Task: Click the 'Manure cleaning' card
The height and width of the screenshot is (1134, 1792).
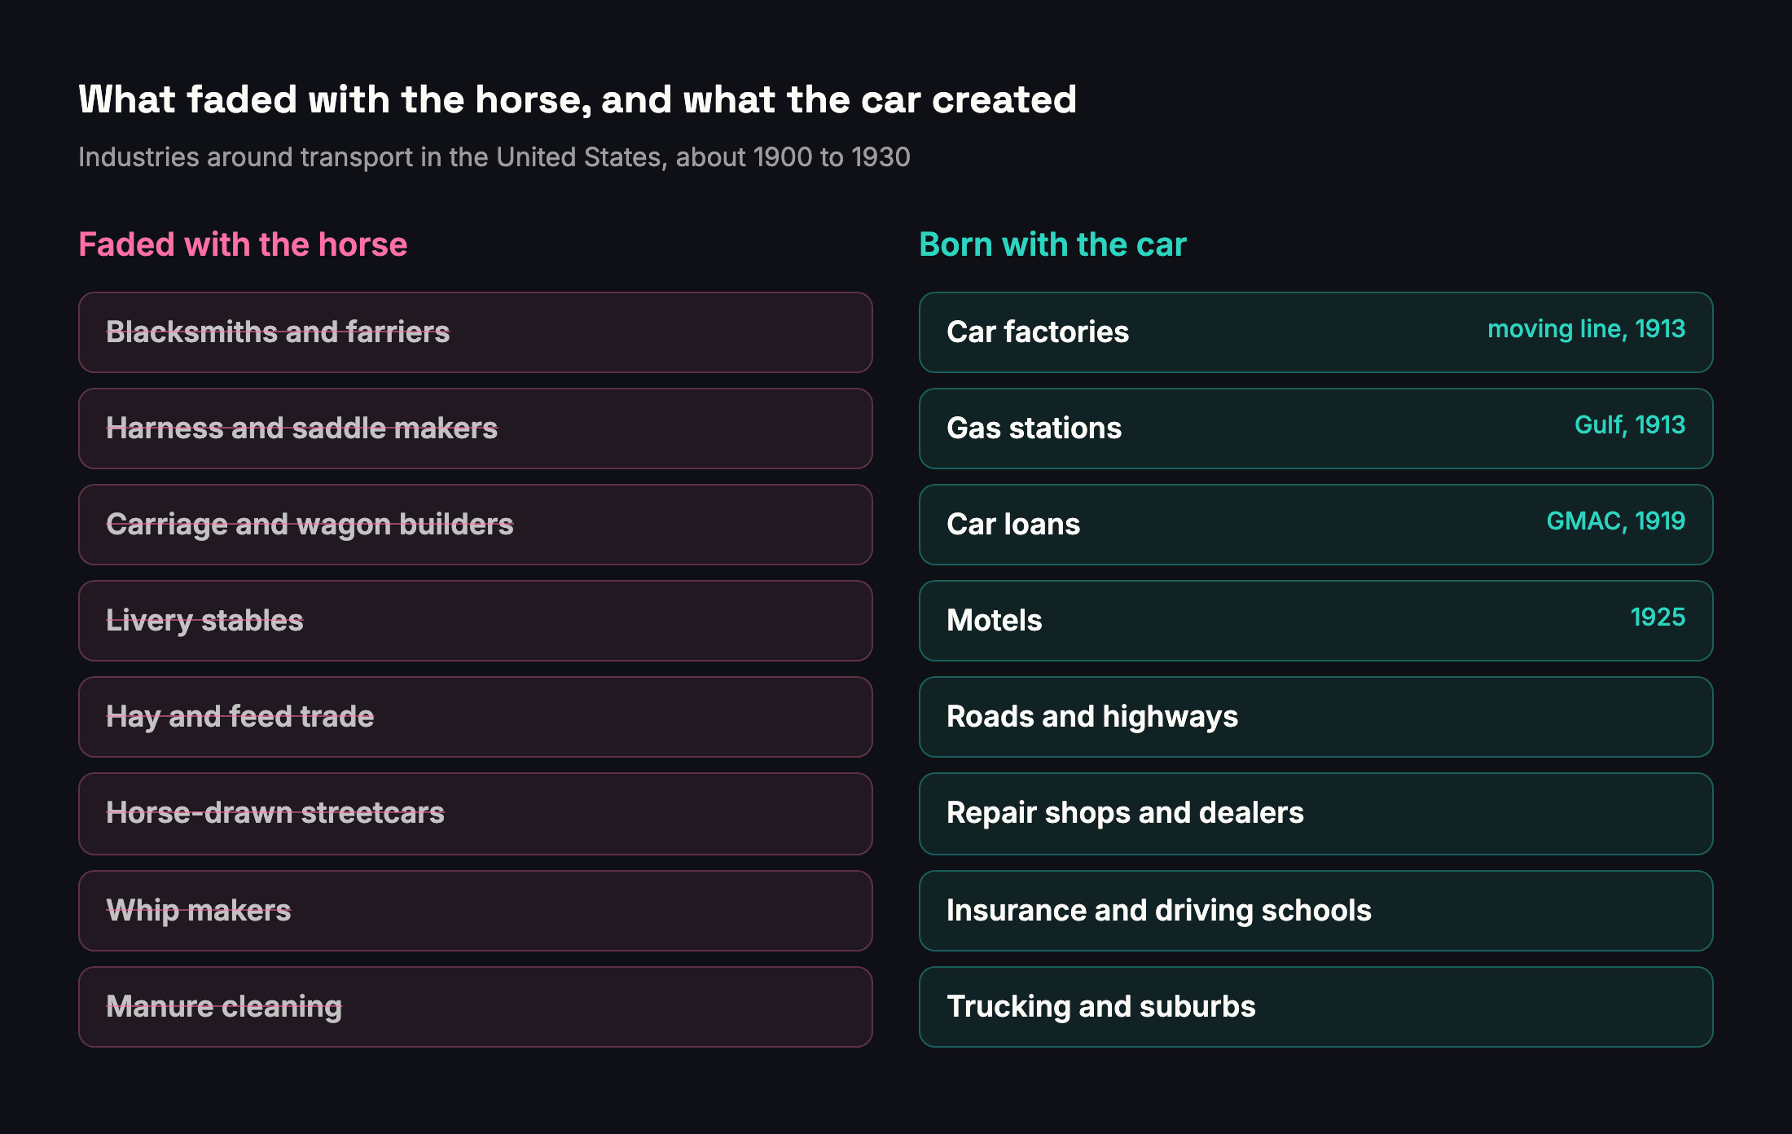Action: point(476,1007)
